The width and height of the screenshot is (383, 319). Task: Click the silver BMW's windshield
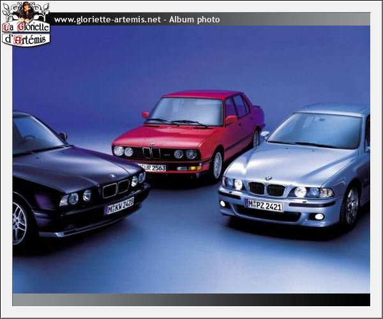click(x=316, y=130)
